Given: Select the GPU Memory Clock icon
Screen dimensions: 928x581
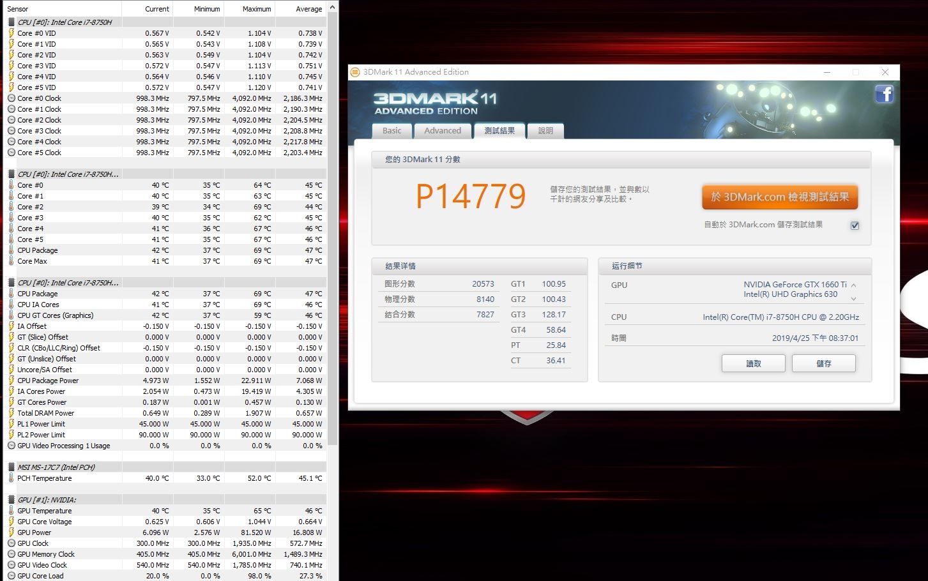Looking at the screenshot, I should tap(11, 554).
